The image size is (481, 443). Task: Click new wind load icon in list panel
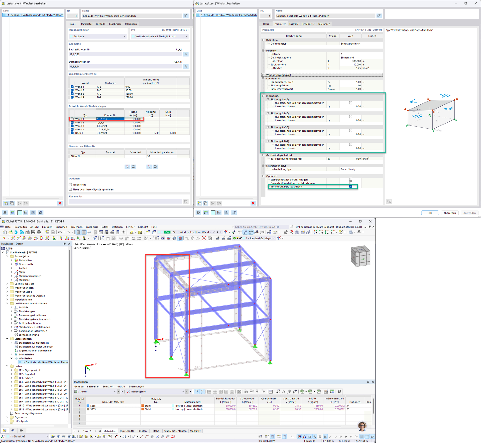6,203
